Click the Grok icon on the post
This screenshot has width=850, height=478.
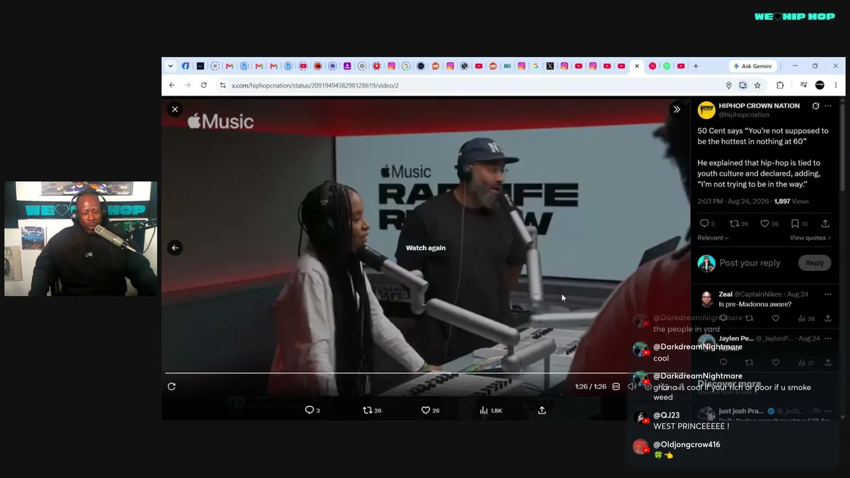click(815, 106)
